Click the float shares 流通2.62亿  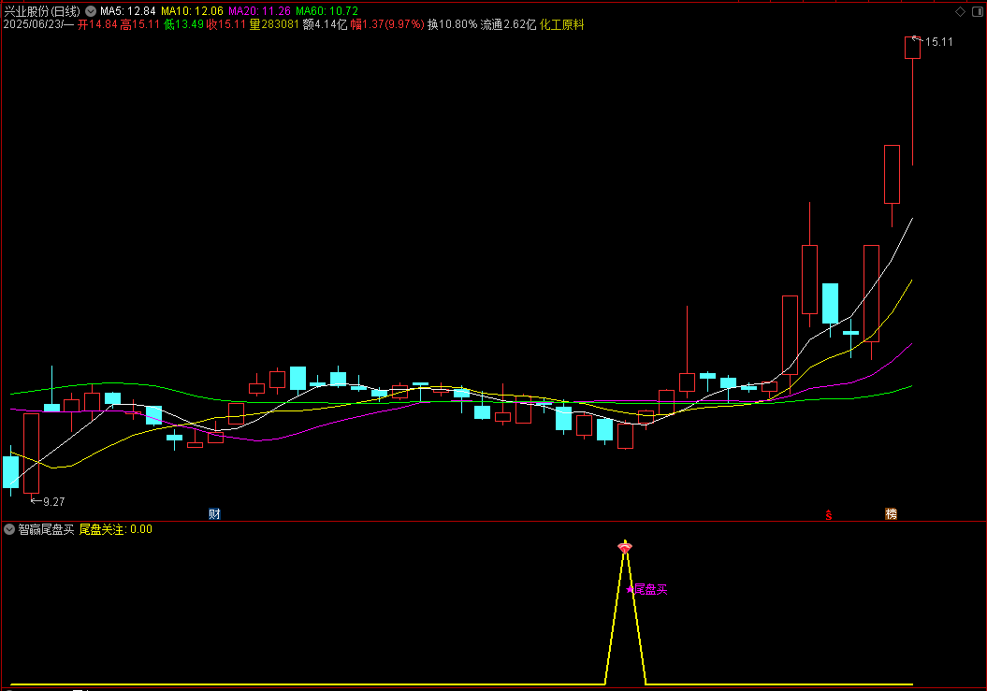point(508,24)
